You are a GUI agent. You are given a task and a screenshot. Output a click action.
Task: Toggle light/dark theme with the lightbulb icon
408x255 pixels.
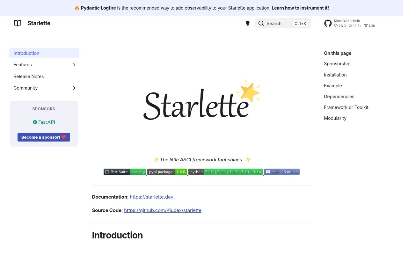pos(247,23)
